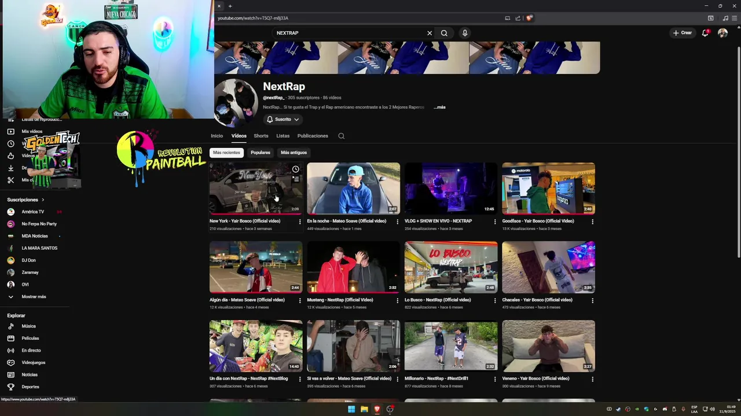The image size is (741, 416).
Task: Open Videojuegos in the Explorar section
Action: point(35,362)
